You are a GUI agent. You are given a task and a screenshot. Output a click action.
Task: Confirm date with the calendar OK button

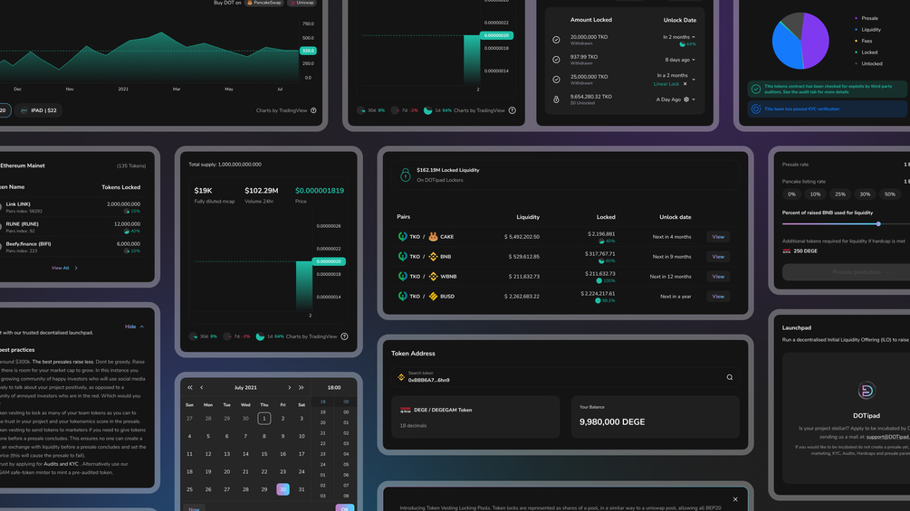coord(344,508)
